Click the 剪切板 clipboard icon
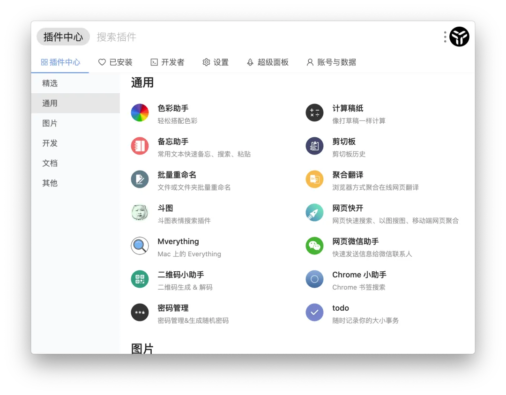The image size is (506, 395). click(314, 146)
